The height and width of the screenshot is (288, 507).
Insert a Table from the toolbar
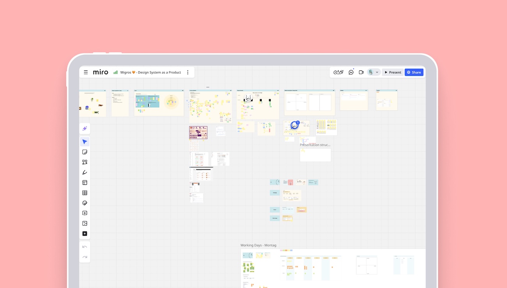(85, 193)
